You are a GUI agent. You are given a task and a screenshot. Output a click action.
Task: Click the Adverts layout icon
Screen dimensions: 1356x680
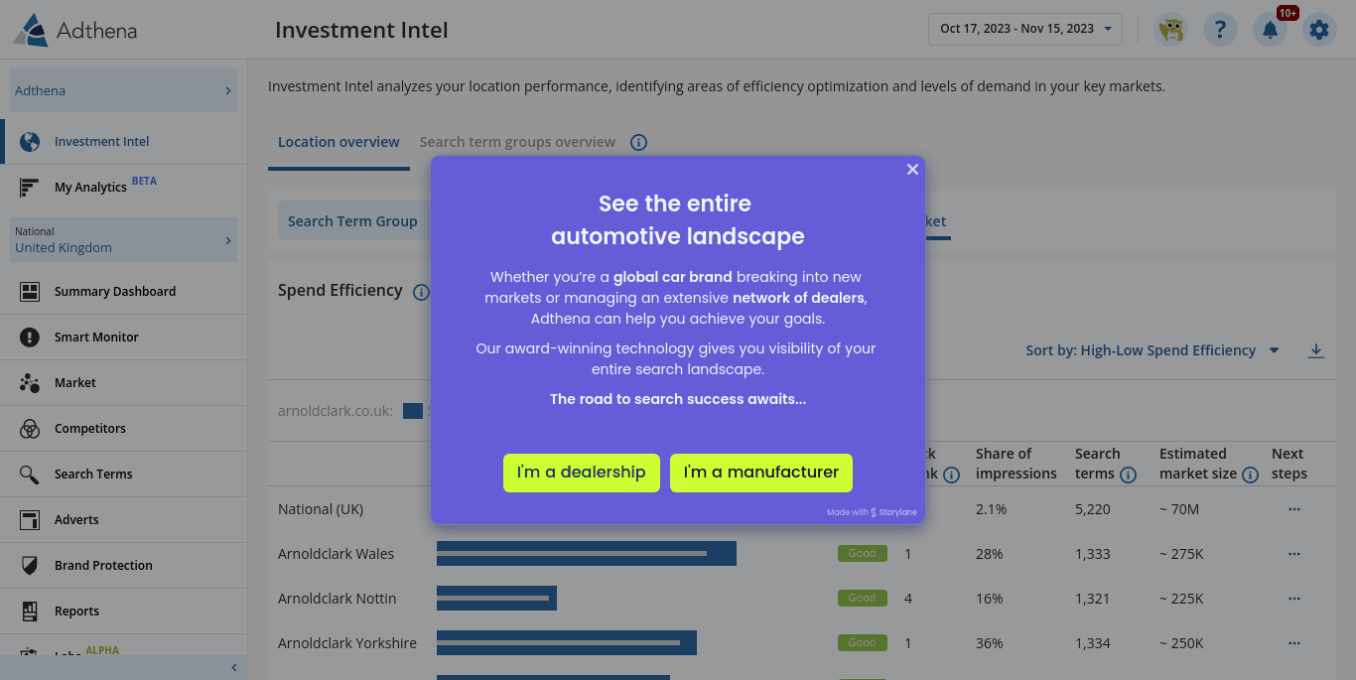click(30, 520)
